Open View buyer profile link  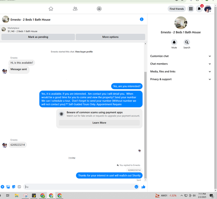pyautogui.click(x=84, y=52)
